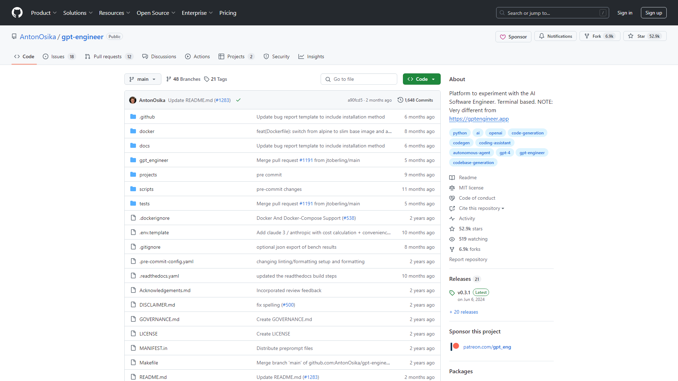Select the autonomous-agent topic tag
Image resolution: width=678 pixels, height=381 pixels.
click(471, 153)
